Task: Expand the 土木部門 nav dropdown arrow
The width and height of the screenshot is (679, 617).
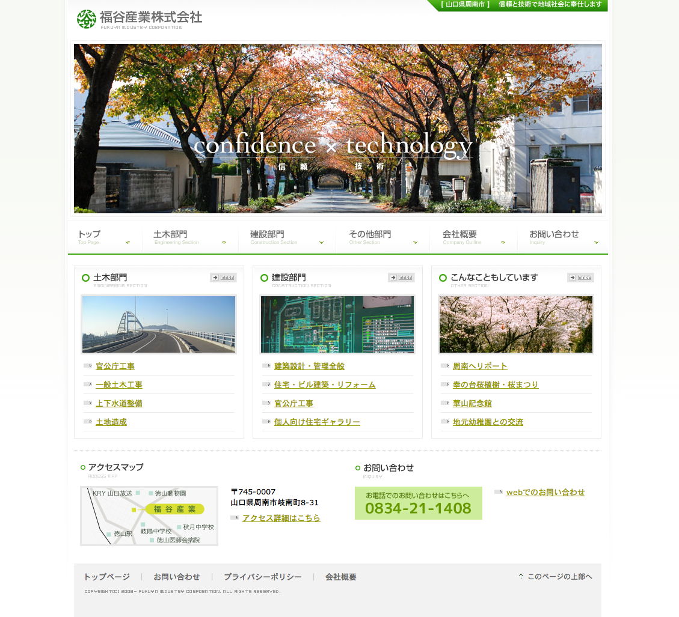Action: [x=224, y=243]
